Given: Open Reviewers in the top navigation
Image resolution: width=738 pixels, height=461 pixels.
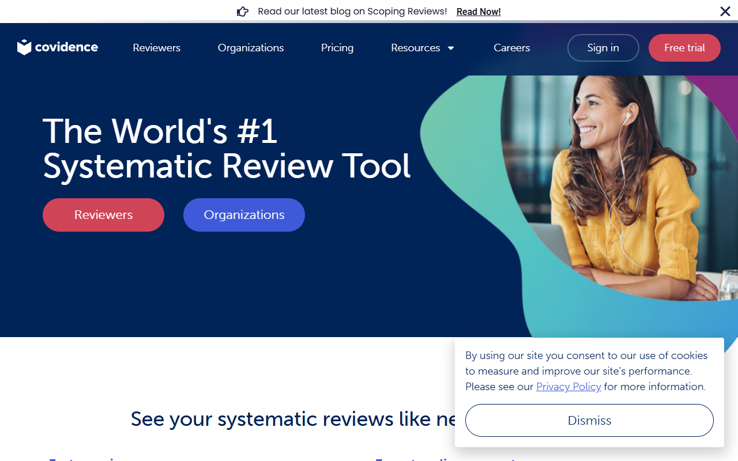Looking at the screenshot, I should point(156,48).
